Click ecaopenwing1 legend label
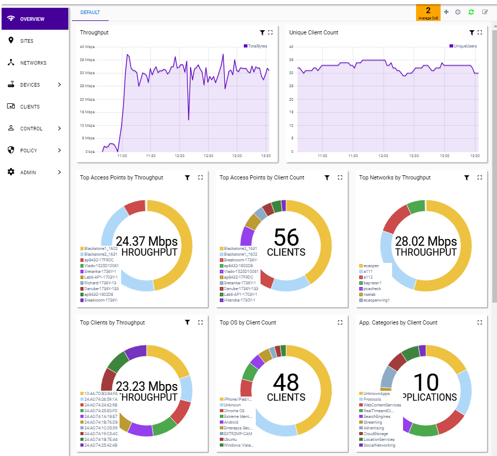Viewport: 497px width, 456px height. coord(376,300)
